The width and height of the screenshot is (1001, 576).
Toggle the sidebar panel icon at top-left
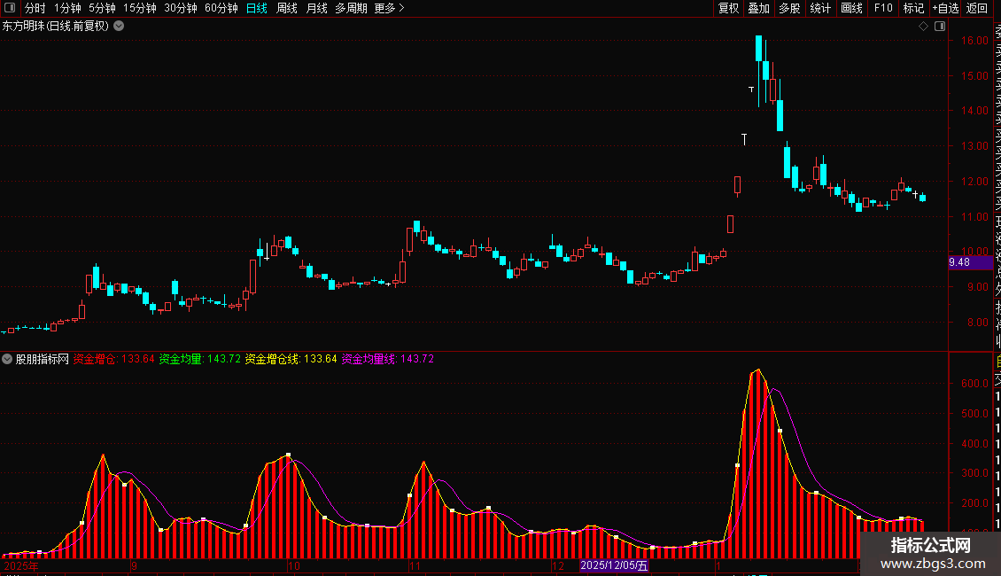coord(10,8)
